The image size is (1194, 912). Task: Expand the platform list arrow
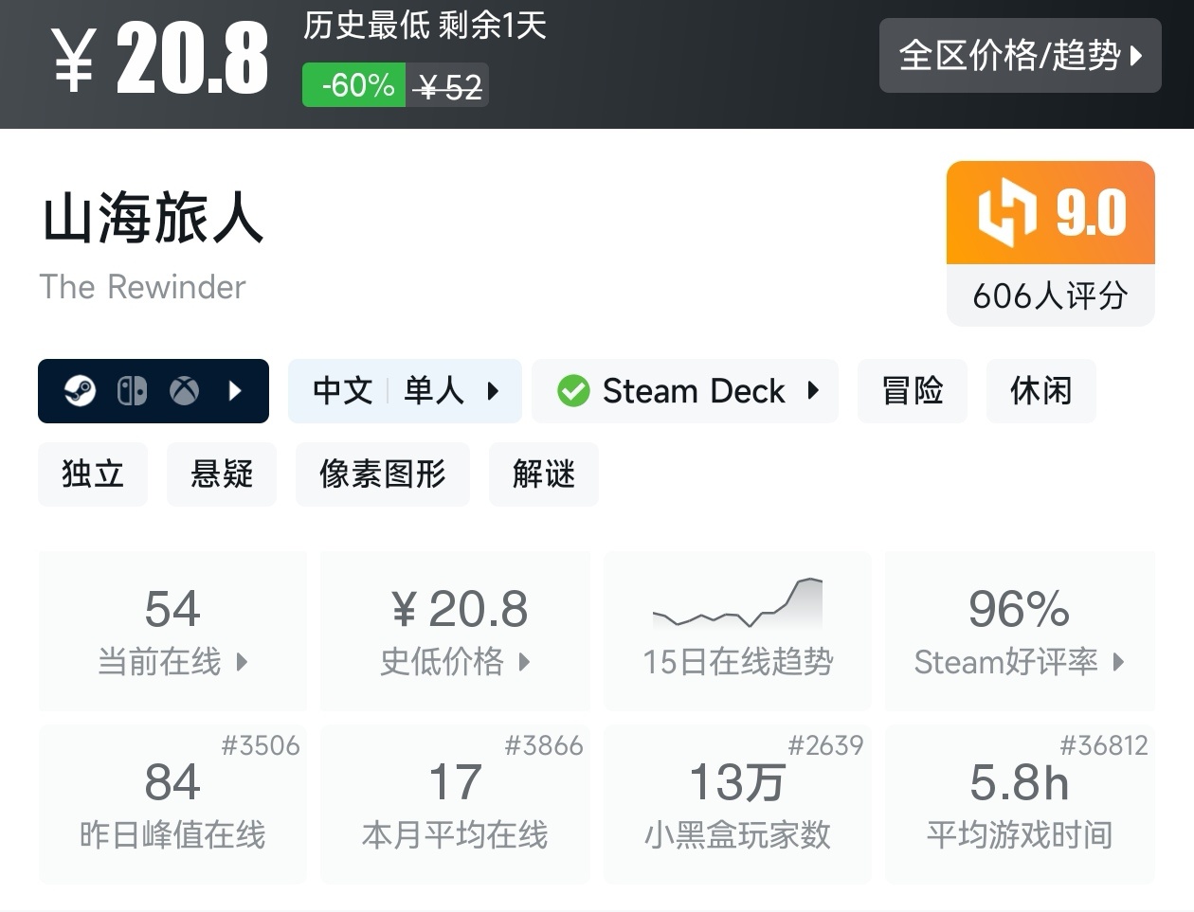235,390
